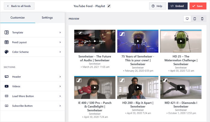Image resolution: width=210 pixels, height=122 pixels.
Task: Play Punch & Candlelight video
Action: pos(95,87)
